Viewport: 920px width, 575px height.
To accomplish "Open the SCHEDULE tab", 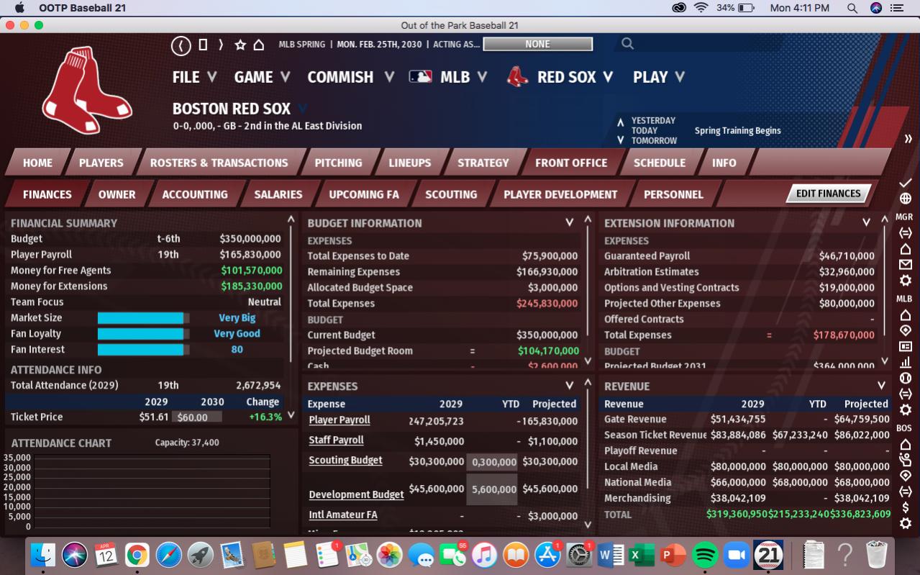I will 660,163.
